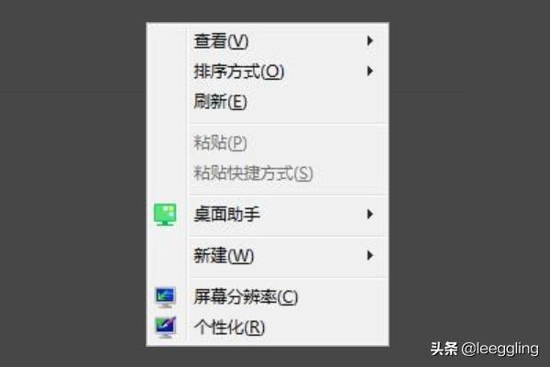Expand the 排序方式(O) submenu arrow
The width and height of the screenshot is (550, 367).
click(369, 72)
